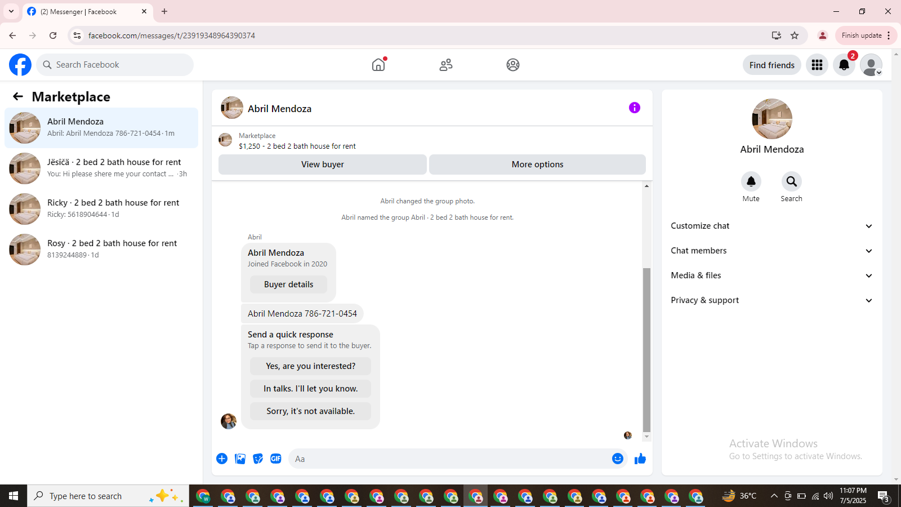
Task: Open the Groups icon in top navigation
Action: pyautogui.click(x=513, y=65)
